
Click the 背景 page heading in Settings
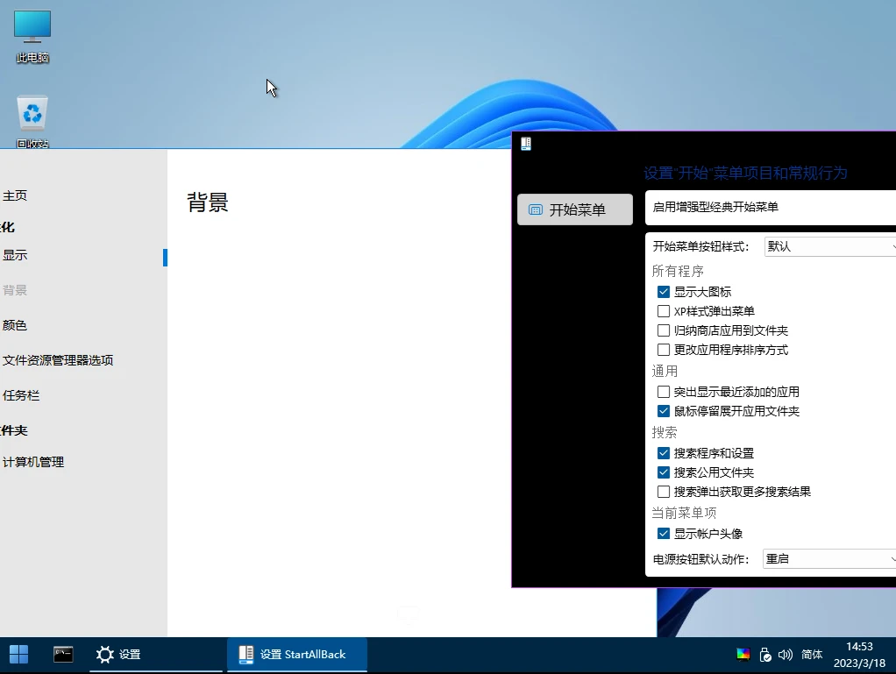click(x=208, y=202)
